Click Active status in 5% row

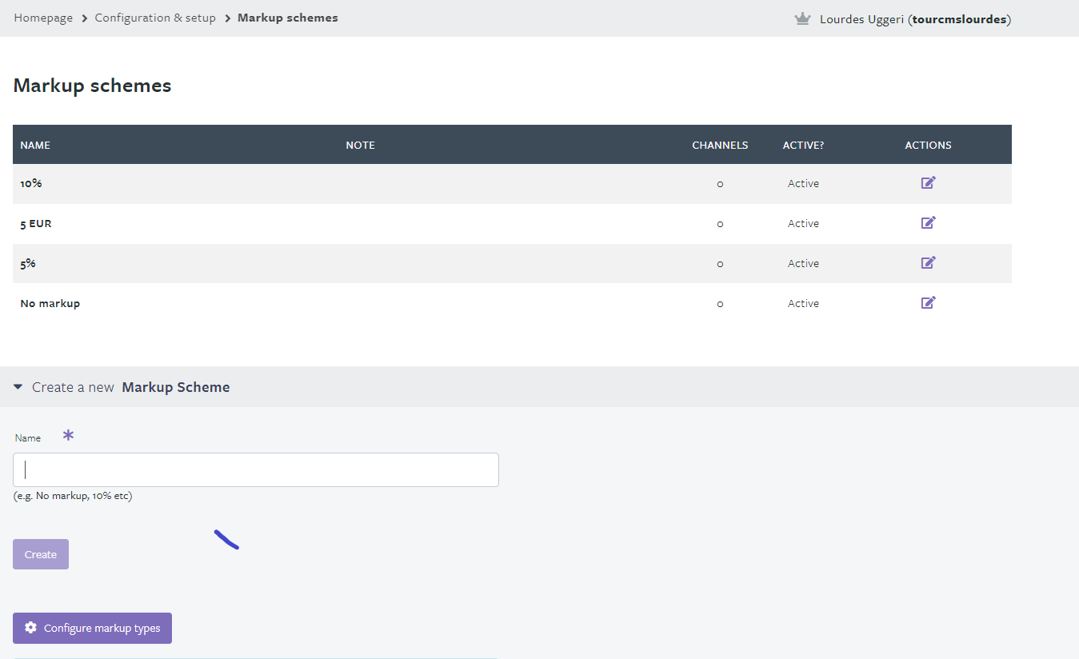coord(803,263)
